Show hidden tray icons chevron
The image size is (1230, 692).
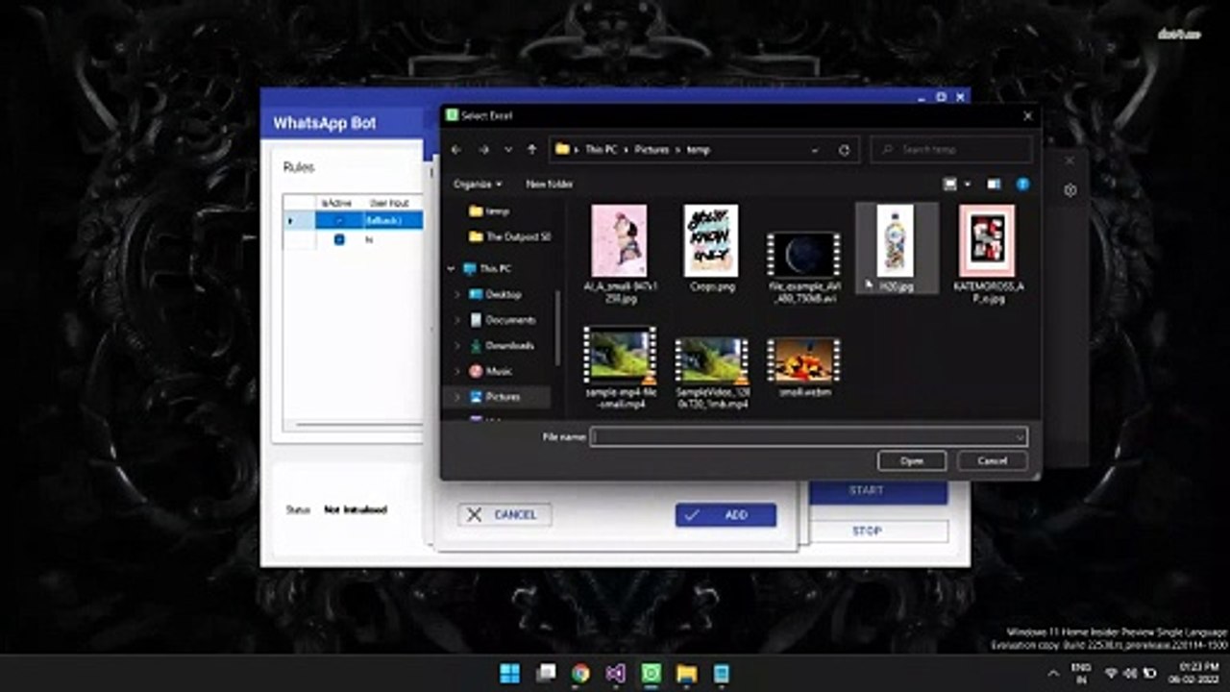point(1054,673)
